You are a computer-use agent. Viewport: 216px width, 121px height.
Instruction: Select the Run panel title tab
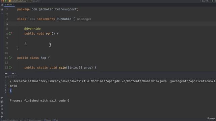coord(6,74)
